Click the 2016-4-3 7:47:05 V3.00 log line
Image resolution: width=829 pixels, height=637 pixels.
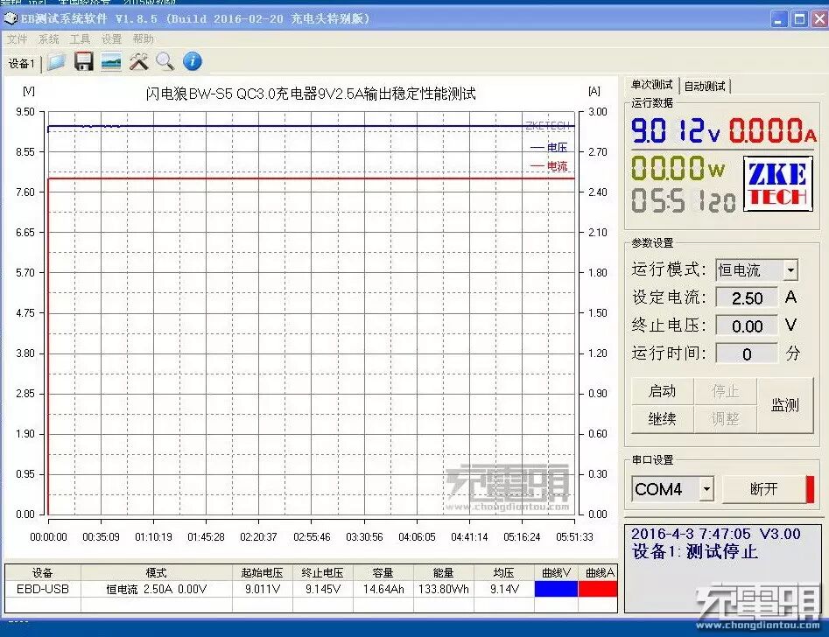716,534
